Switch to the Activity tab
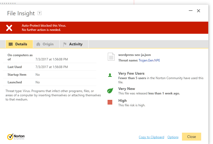Viewport: 213px width, 144px height. pyautogui.click(x=74, y=44)
